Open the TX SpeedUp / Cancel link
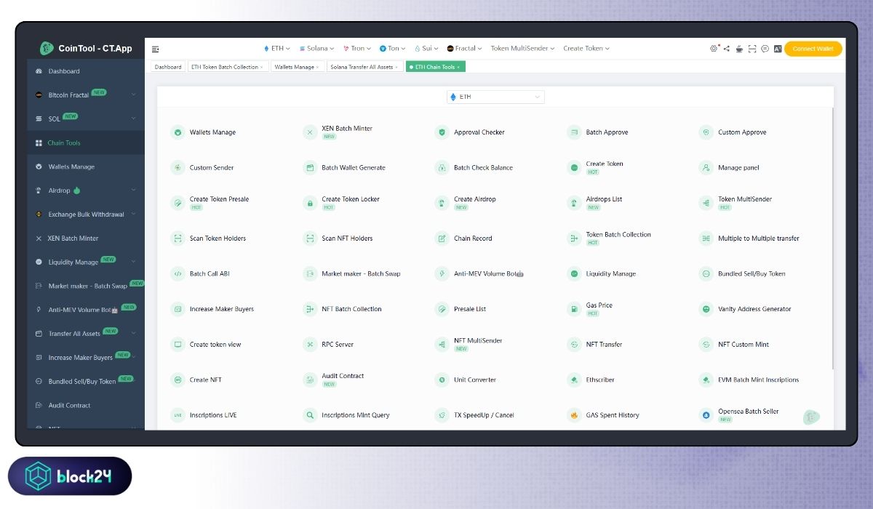The height and width of the screenshot is (509, 873). [x=484, y=415]
